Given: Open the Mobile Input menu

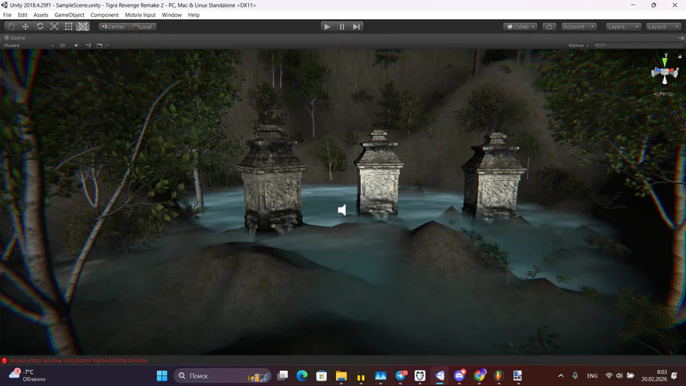Looking at the screenshot, I should pyautogui.click(x=140, y=15).
